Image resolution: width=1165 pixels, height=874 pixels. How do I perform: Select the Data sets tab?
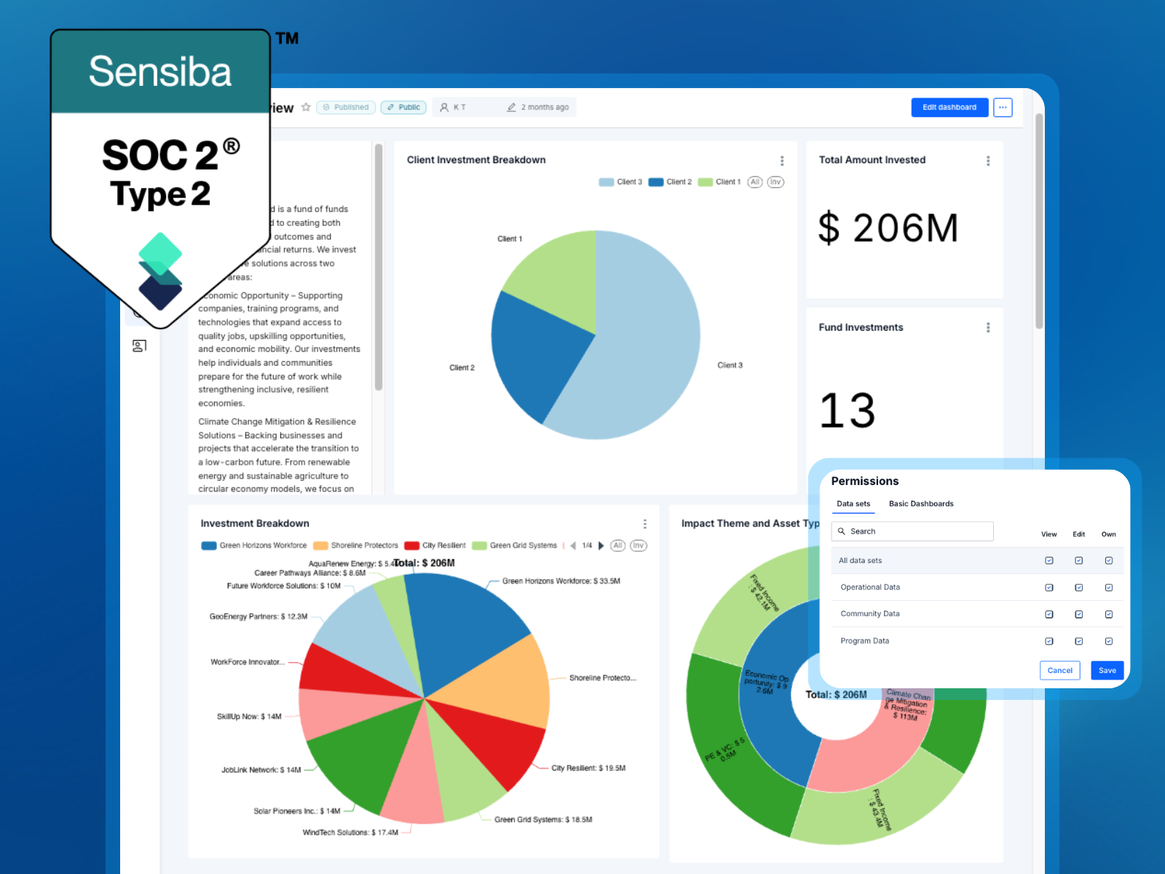[x=853, y=503]
